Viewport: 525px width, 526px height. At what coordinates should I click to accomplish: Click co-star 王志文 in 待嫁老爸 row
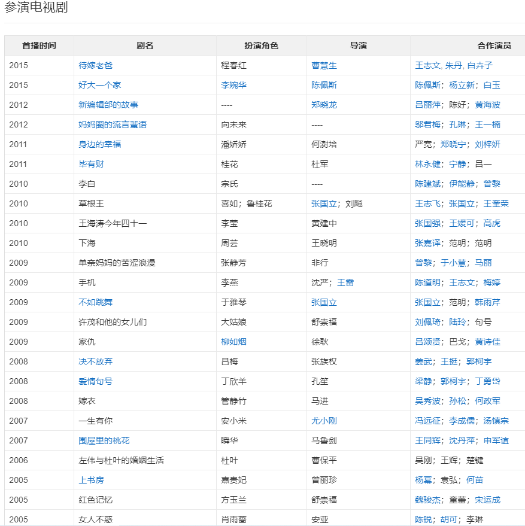(x=427, y=65)
